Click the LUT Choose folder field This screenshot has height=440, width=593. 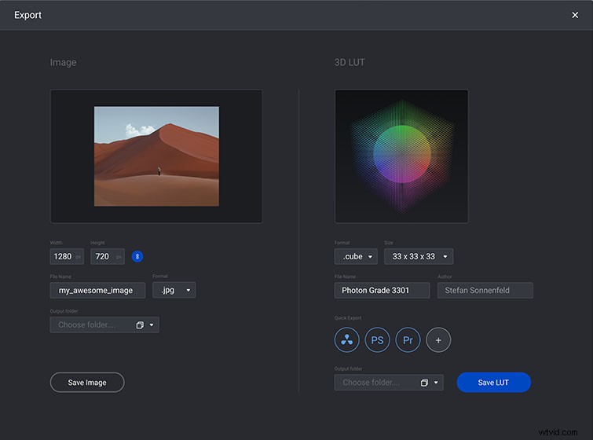coord(389,383)
